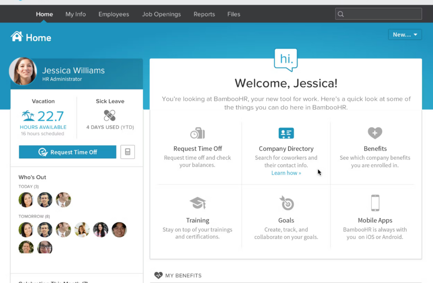Click the hi. speech bubble icon
Viewport: 433px width, 283px height.
coord(286,60)
